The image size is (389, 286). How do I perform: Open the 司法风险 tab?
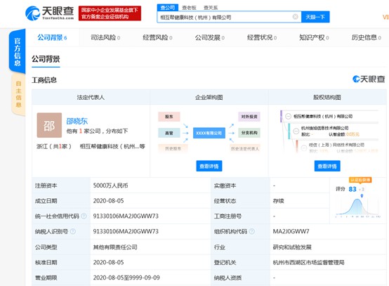pyautogui.click(x=105, y=37)
